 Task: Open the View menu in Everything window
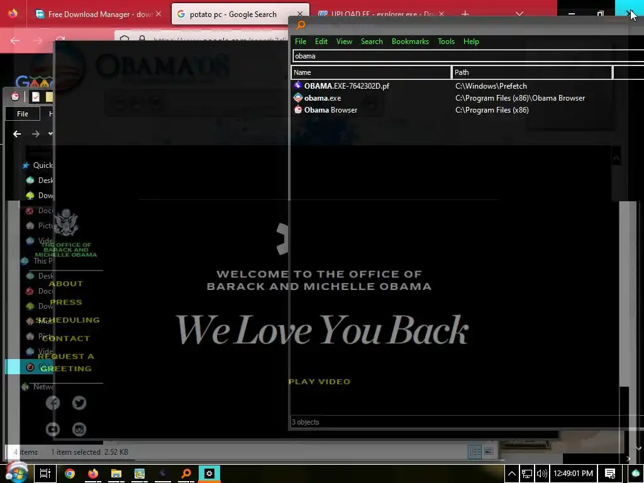pos(344,42)
